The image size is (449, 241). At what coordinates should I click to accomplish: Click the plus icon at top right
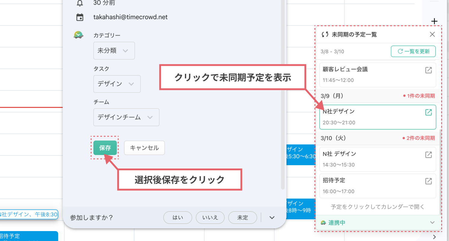[x=434, y=21]
